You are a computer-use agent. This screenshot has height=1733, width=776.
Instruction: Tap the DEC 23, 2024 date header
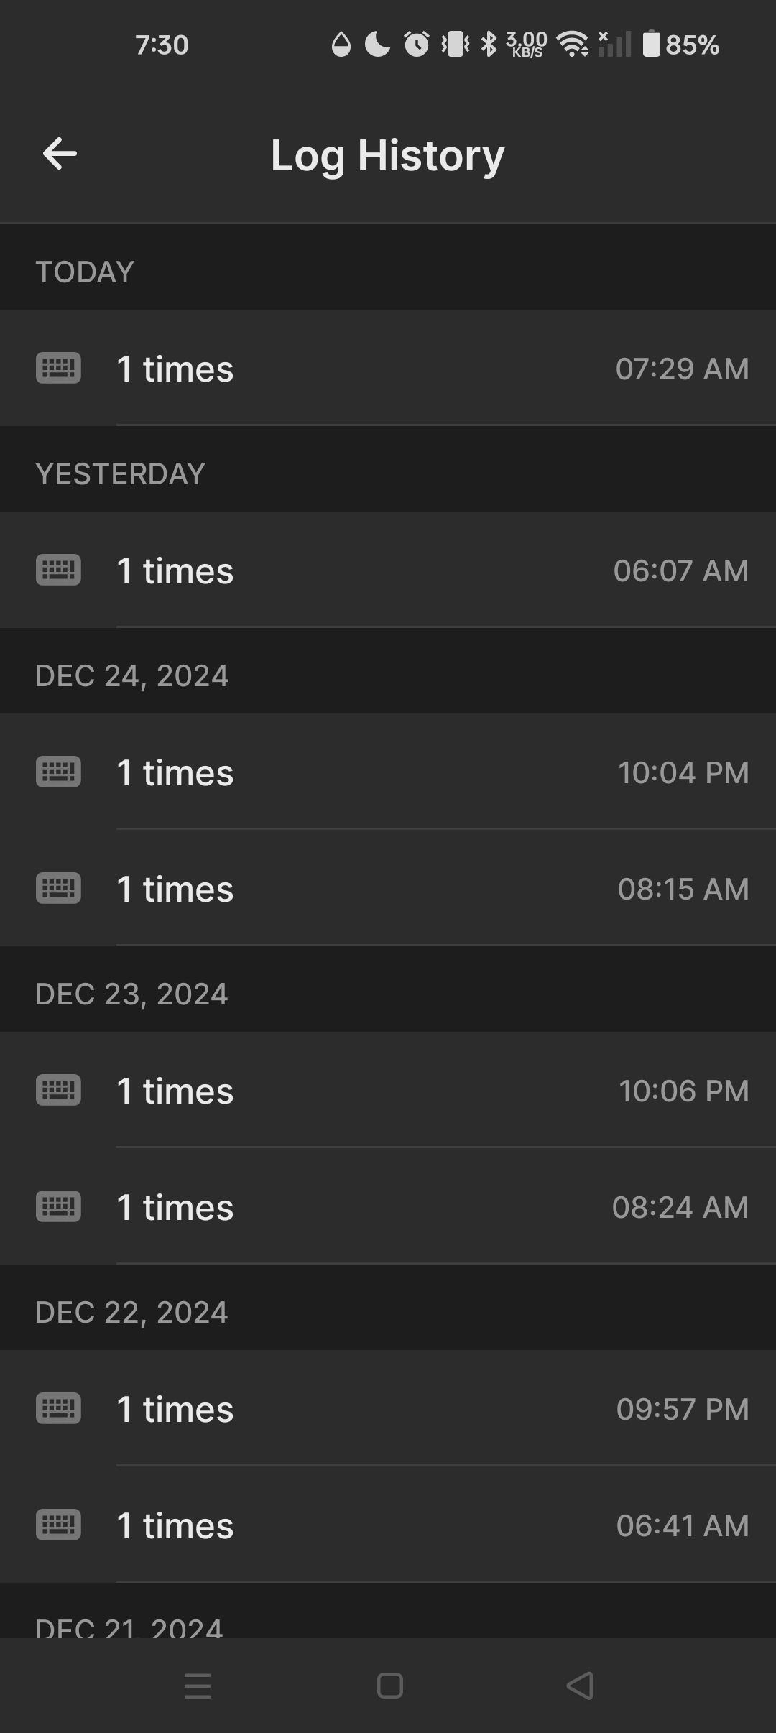(131, 994)
